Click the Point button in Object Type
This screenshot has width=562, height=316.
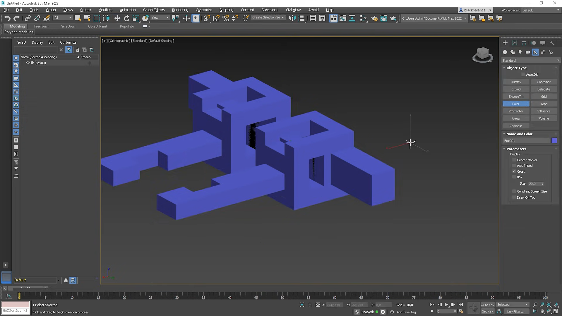516,104
